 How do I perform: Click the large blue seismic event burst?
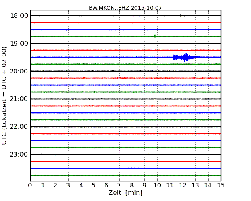185,57
